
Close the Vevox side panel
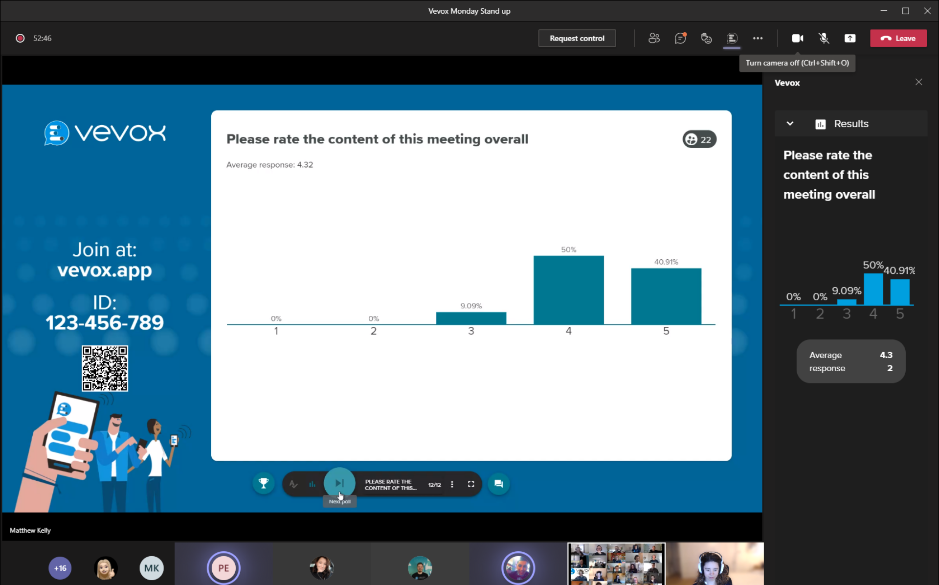point(918,82)
